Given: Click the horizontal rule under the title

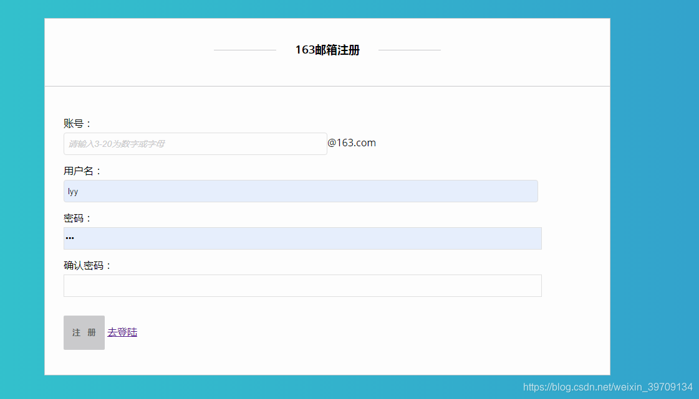Looking at the screenshot, I should click(x=327, y=87).
